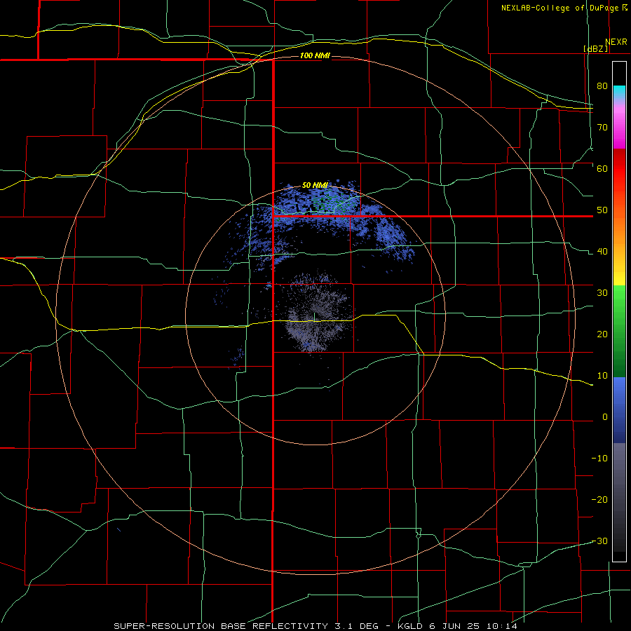
Task: Click the 80 dBZ scale value
Action: [602, 86]
